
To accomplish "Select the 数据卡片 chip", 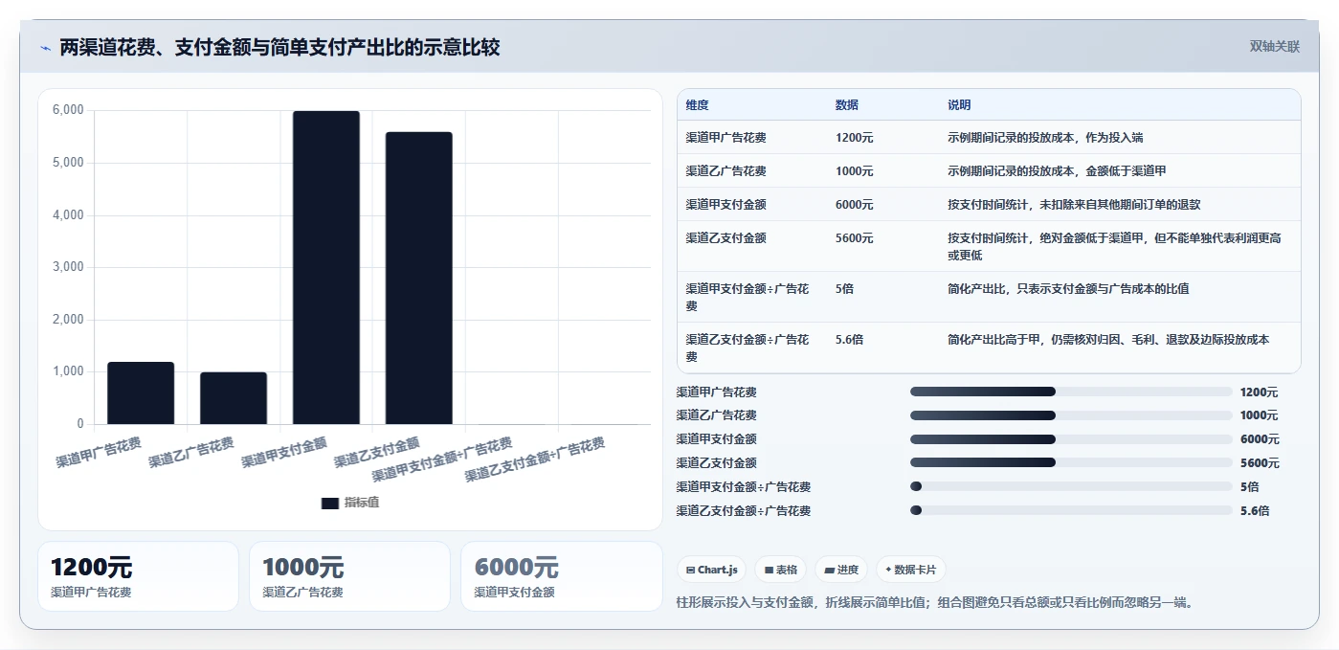I will tap(911, 570).
